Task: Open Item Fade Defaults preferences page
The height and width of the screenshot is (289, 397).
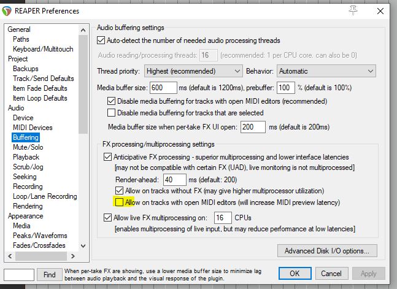Action: [40, 88]
